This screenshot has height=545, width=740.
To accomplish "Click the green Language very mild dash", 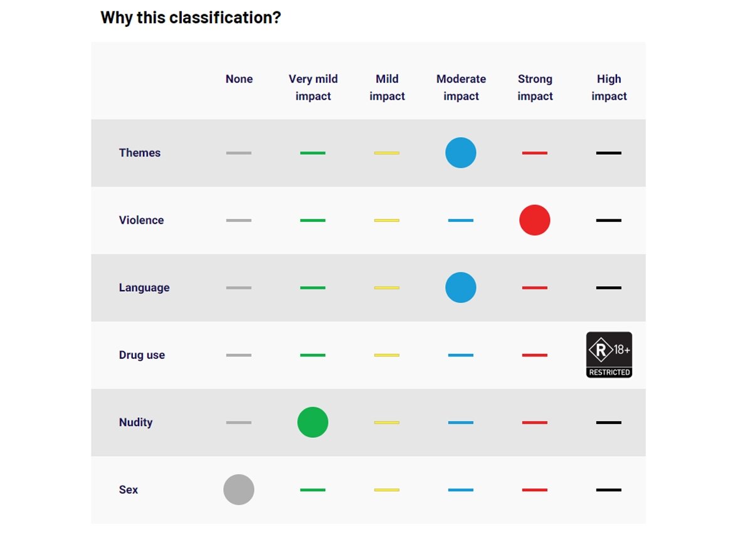I will 313,288.
